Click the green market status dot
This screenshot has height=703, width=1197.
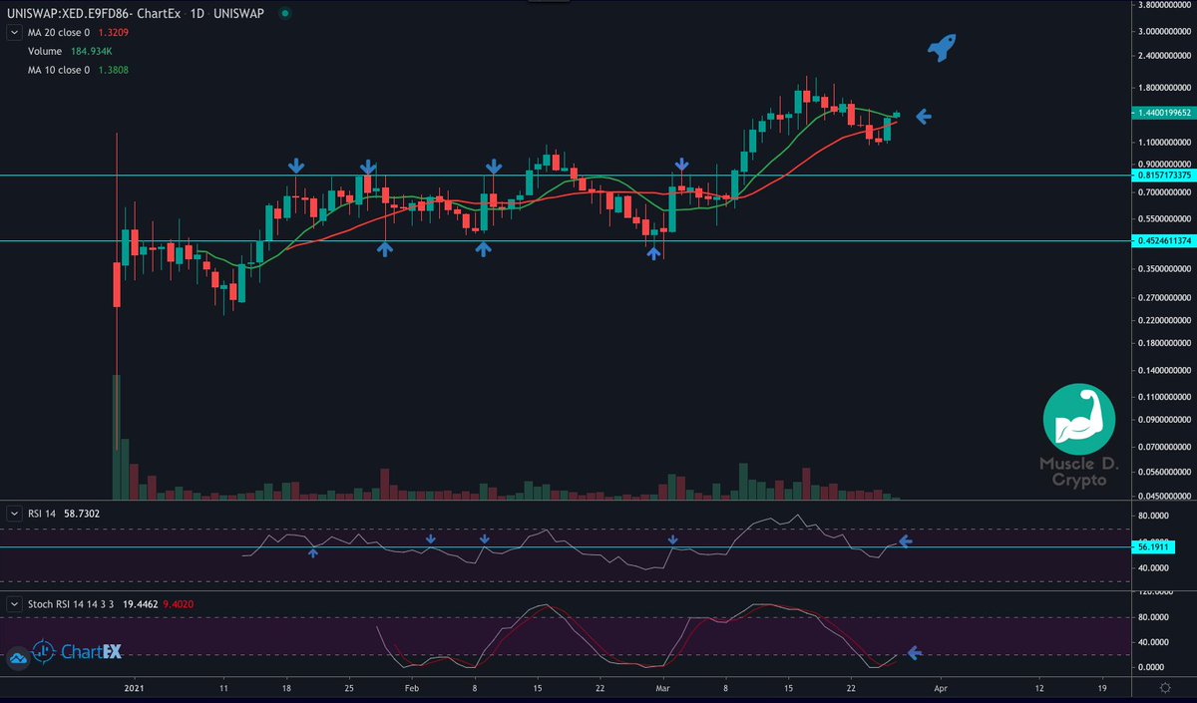[286, 14]
